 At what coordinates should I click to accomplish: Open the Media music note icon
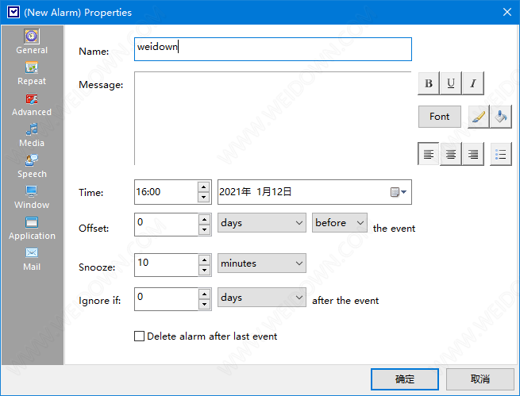tap(32, 129)
